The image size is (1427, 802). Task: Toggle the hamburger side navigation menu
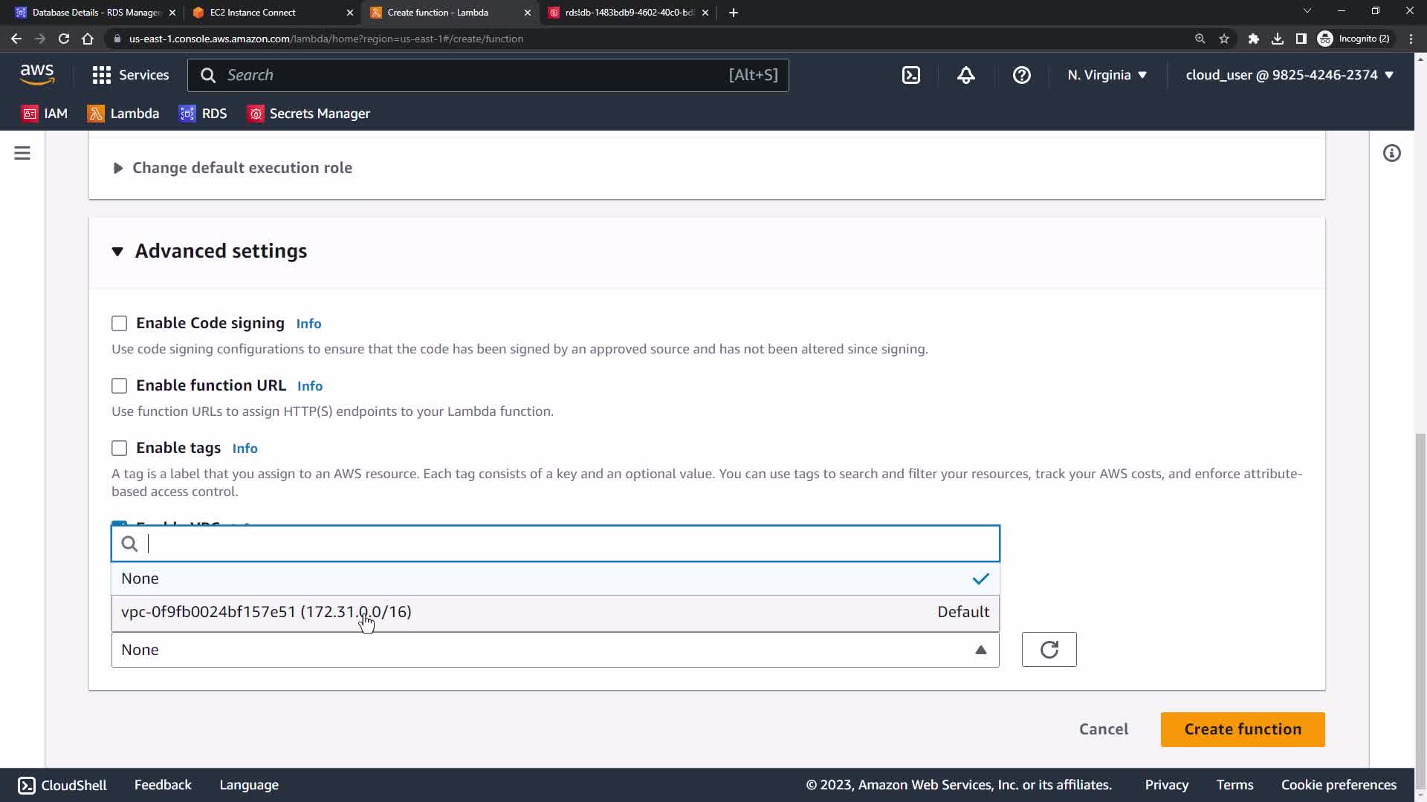tap(22, 154)
